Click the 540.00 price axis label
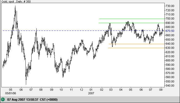 pos(170,86)
